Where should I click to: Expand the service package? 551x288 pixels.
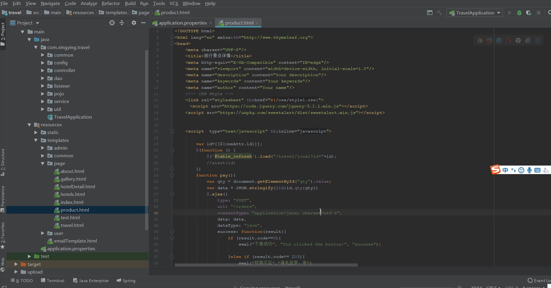(x=43, y=101)
